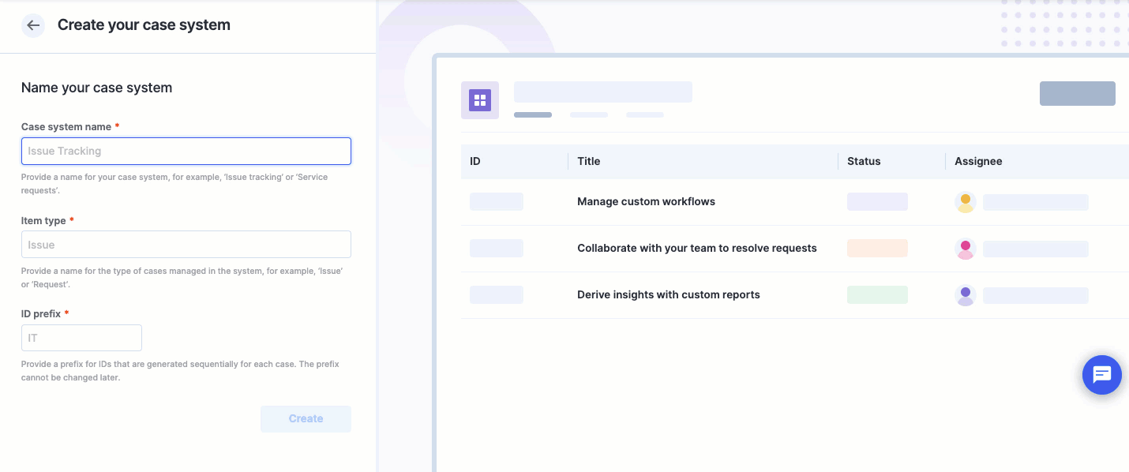Click the pink assignee avatar
The height and width of the screenshot is (472, 1129).
(966, 249)
